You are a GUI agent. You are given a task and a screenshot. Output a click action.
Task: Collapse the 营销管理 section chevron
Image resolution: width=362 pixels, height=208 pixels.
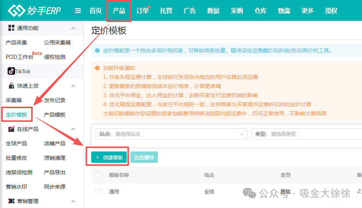(73, 201)
